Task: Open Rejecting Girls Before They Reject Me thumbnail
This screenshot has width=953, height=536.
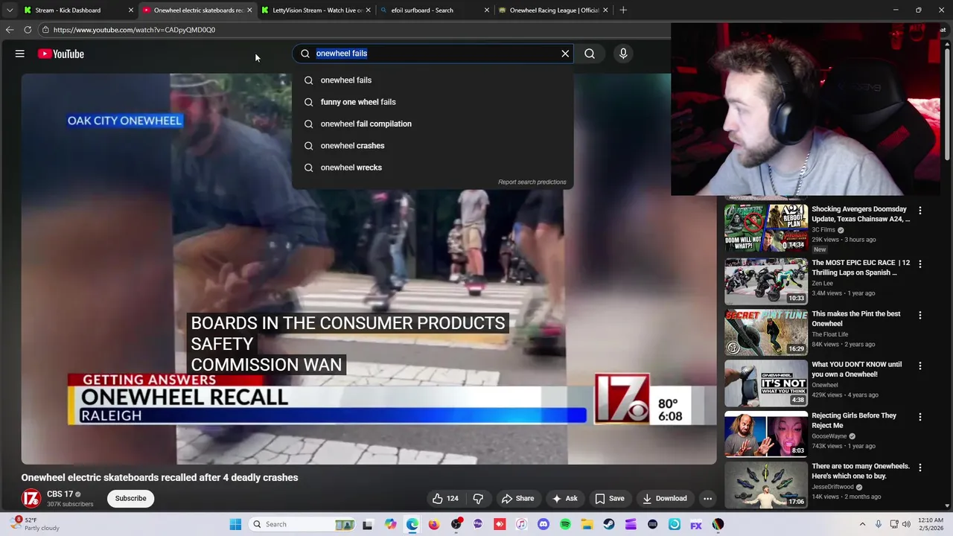Action: (x=766, y=433)
